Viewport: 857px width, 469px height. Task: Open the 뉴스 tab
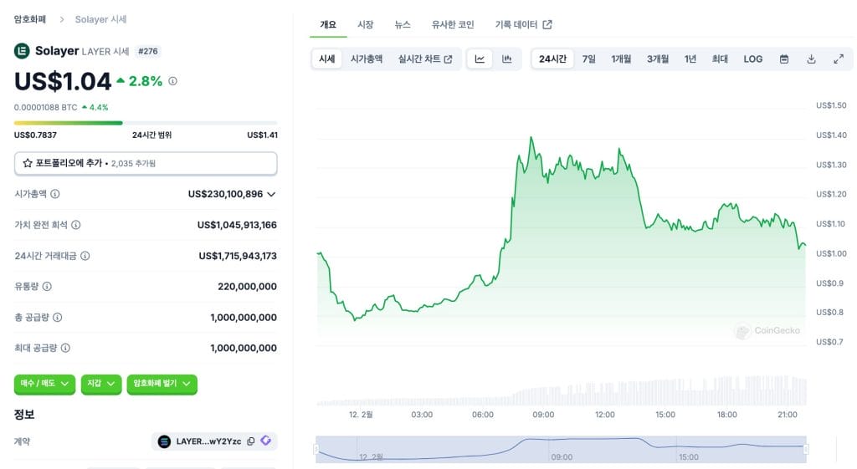click(x=403, y=24)
